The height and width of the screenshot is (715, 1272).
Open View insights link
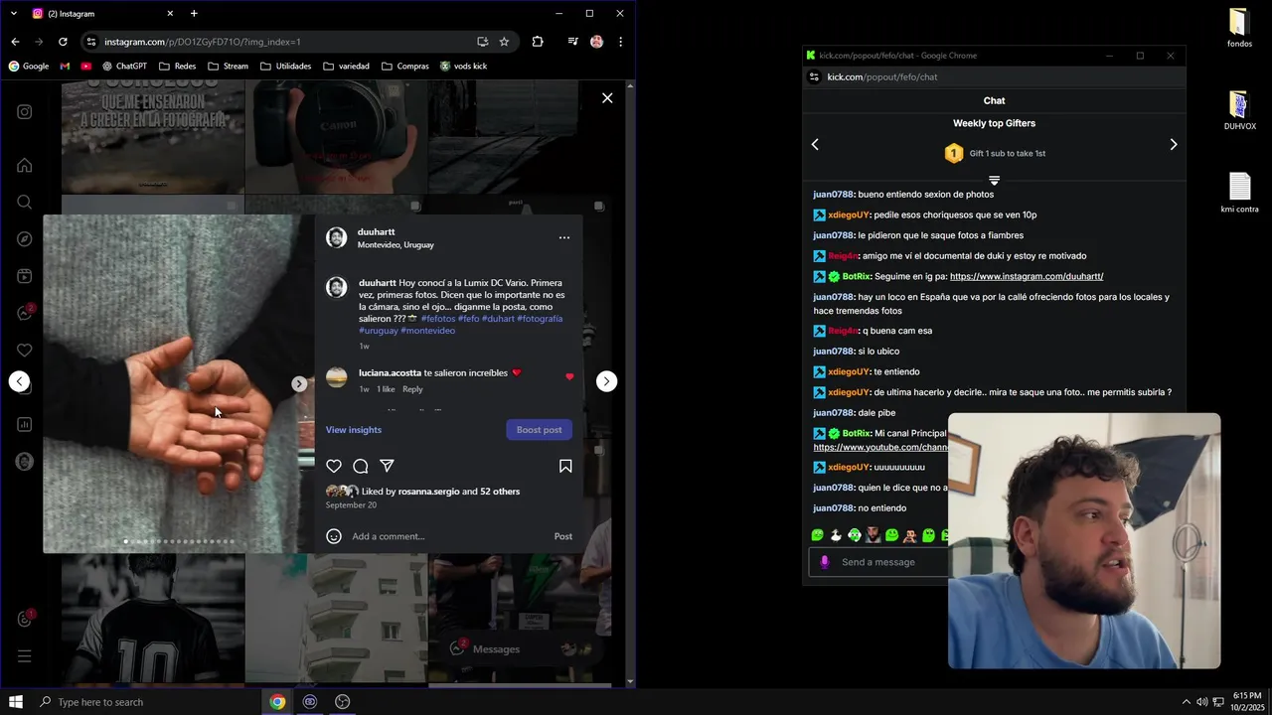click(x=354, y=430)
